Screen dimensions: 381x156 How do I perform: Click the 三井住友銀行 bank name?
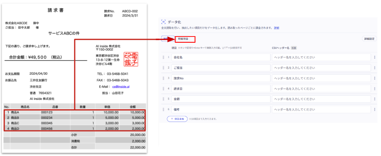[38, 80]
